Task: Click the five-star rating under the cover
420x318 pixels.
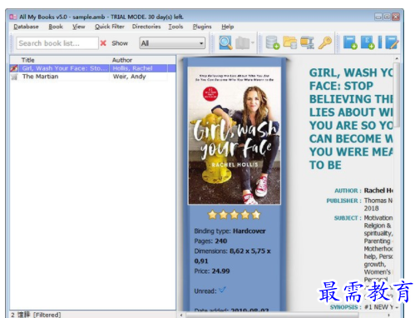Action: tap(235, 215)
